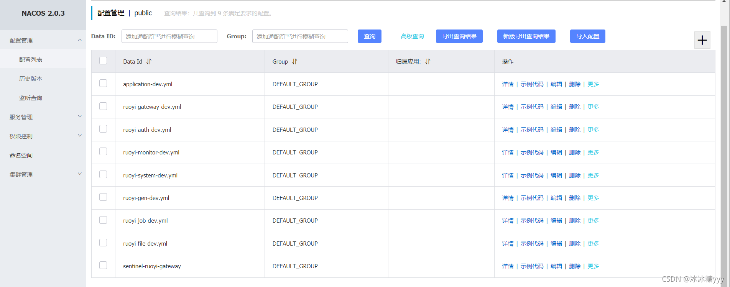730x287 pixels.
Task: Show 更多 actions for ruoyi-auth-dev.yml
Action: pos(593,130)
